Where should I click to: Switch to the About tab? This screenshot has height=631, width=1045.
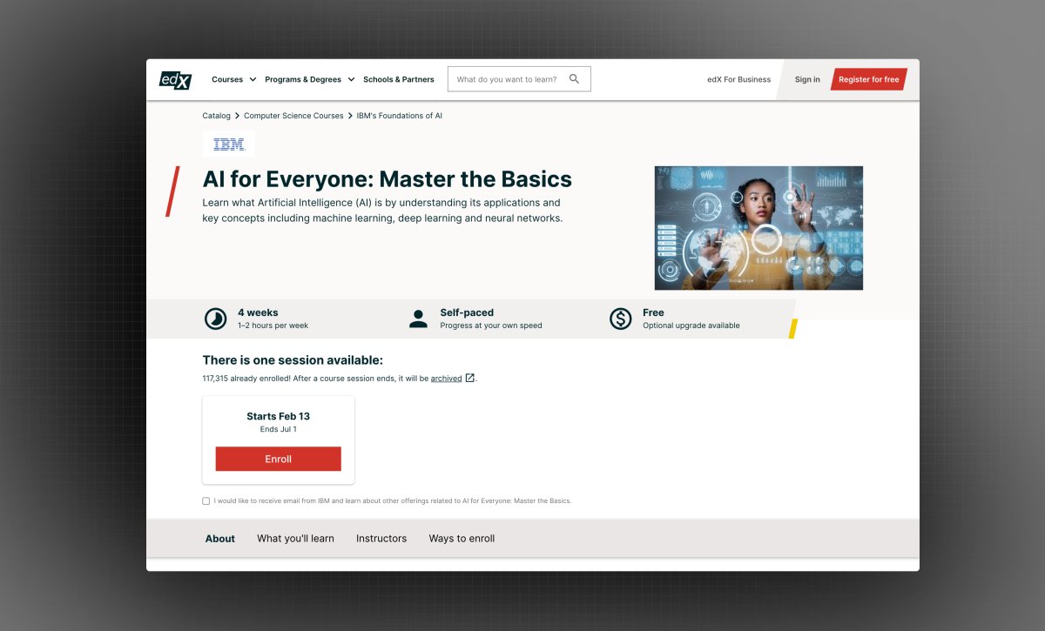click(x=220, y=539)
